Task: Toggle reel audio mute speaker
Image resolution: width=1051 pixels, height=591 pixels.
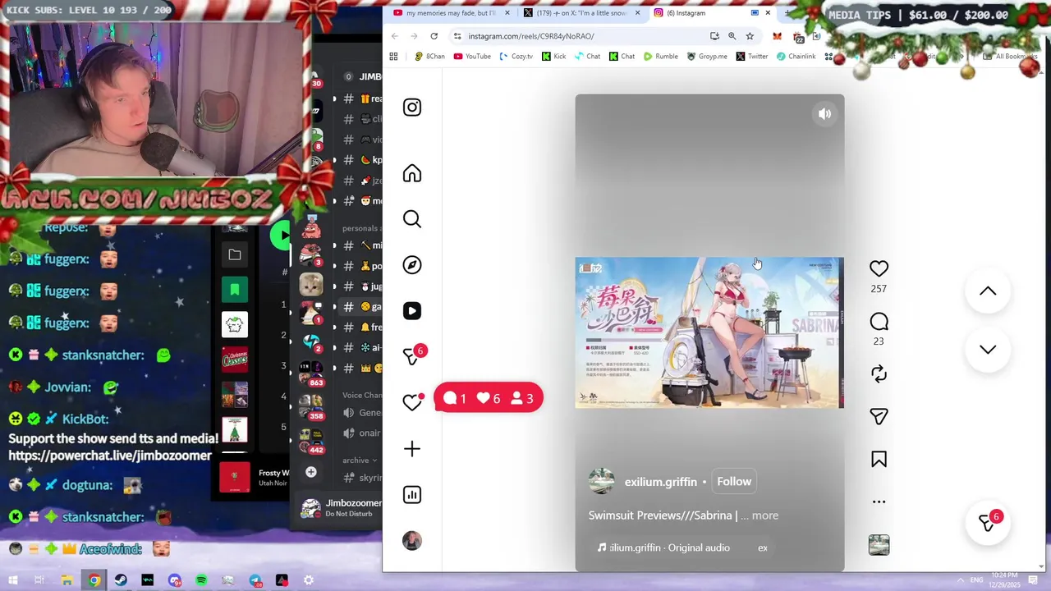Action: click(824, 114)
